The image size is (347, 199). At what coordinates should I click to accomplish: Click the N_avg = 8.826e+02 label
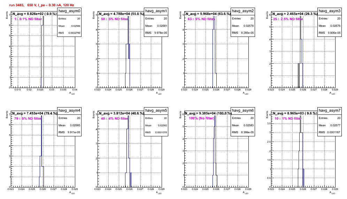pos(34,14)
